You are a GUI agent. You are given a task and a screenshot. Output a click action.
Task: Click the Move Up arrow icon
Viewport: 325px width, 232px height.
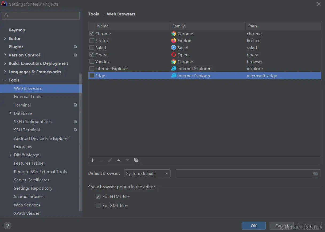click(119, 160)
